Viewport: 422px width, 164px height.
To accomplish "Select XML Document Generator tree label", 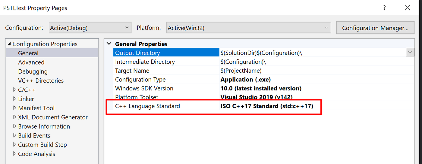I will (53, 117).
